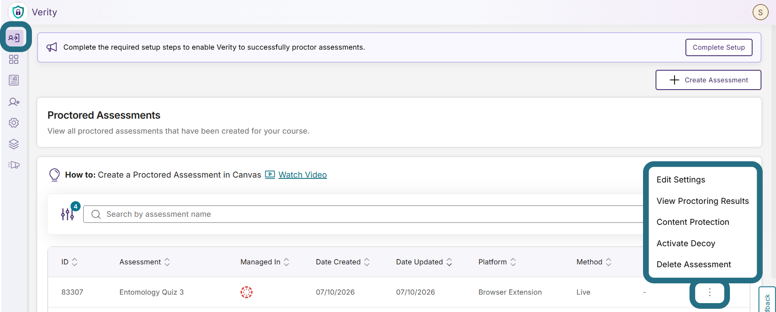The height and width of the screenshot is (312, 776).
Task: Open the dashboard grid icon in sidebar
Action: (x=14, y=59)
